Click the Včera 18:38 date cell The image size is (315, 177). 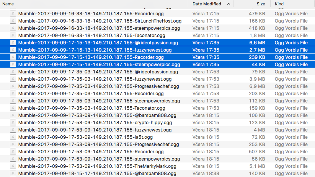click(x=206, y=174)
